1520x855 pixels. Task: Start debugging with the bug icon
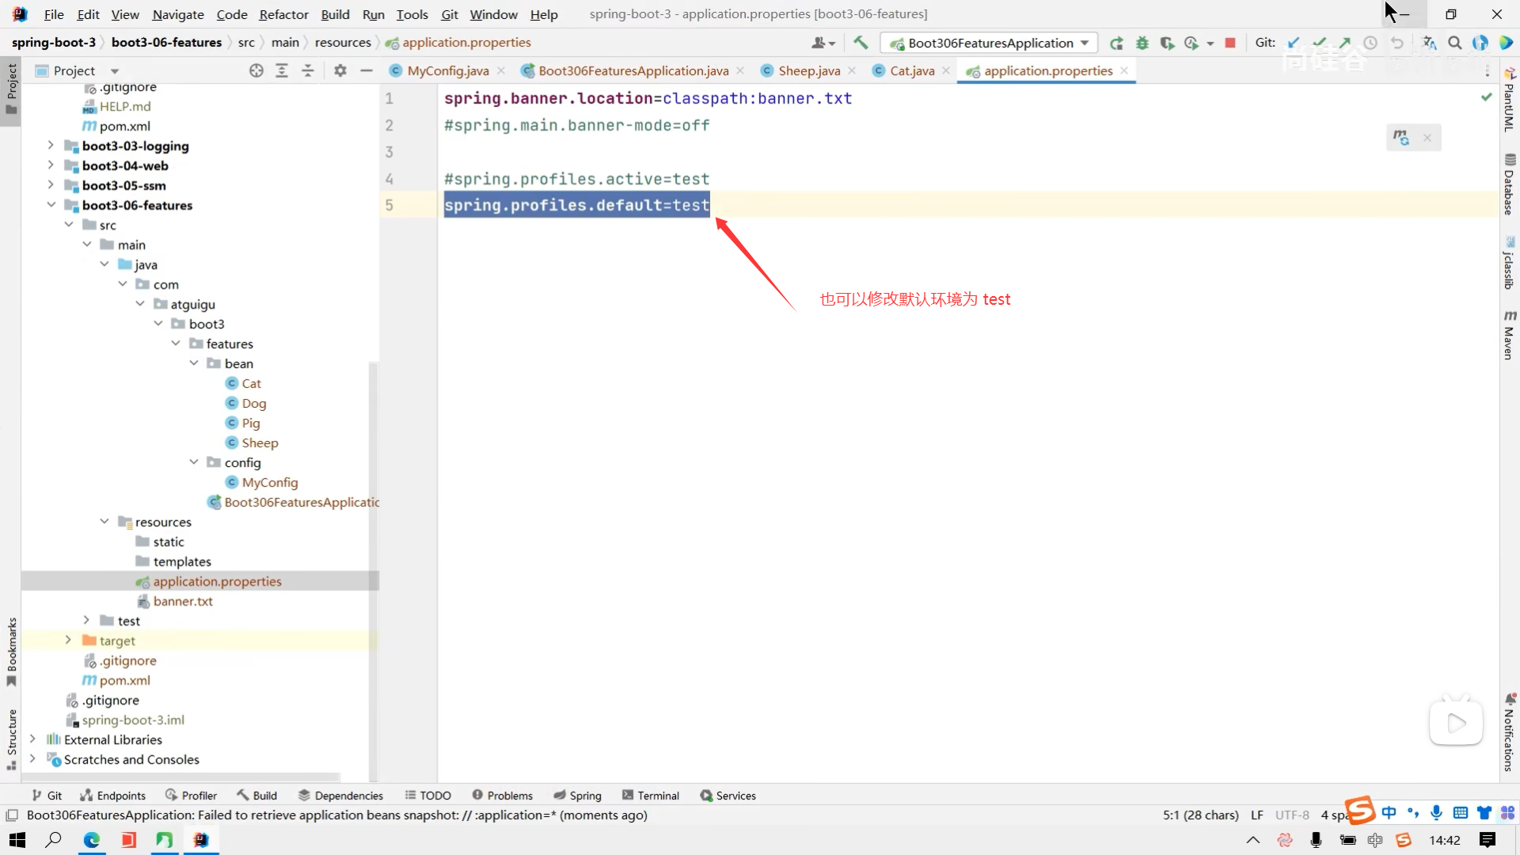pos(1142,43)
